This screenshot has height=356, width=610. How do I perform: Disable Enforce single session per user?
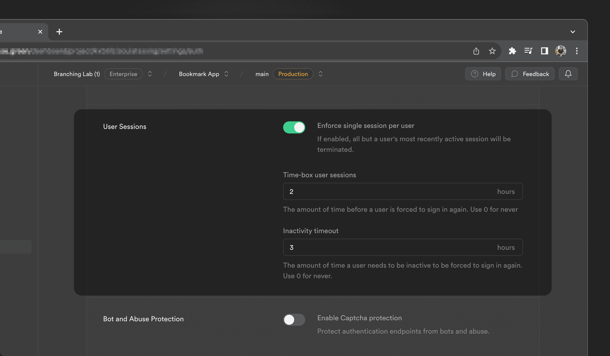coord(294,127)
